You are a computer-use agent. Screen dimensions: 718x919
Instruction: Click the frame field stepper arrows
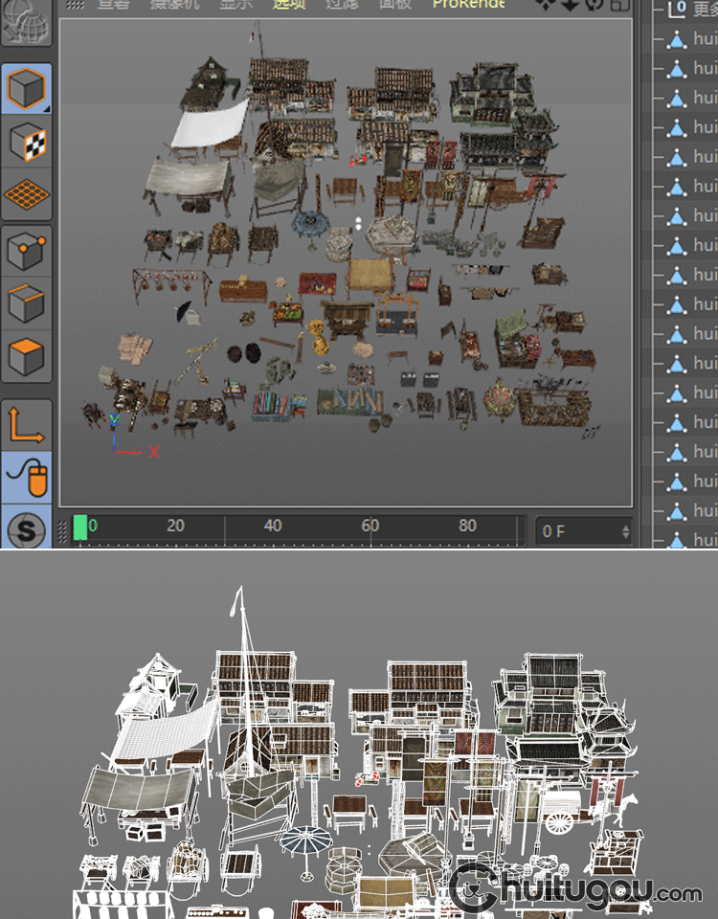(x=625, y=530)
